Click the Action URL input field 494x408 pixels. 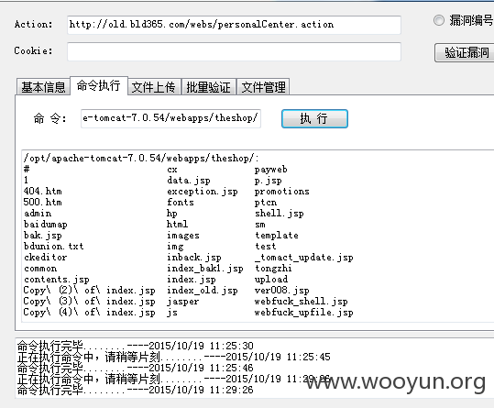click(x=234, y=25)
